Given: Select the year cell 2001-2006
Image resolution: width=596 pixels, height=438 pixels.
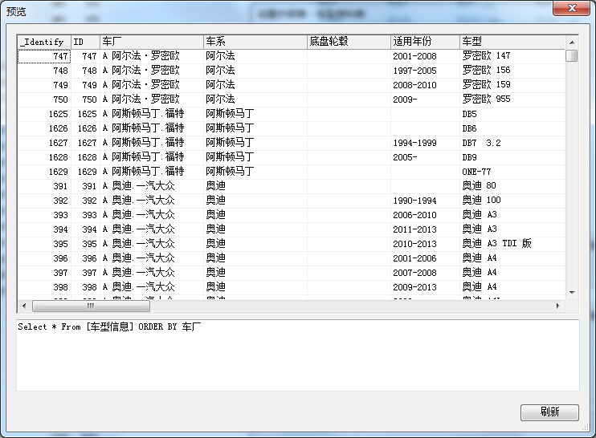Looking at the screenshot, I should pos(426,258).
